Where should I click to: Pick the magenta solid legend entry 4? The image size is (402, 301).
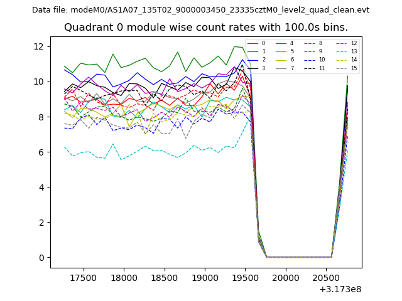(285, 43)
